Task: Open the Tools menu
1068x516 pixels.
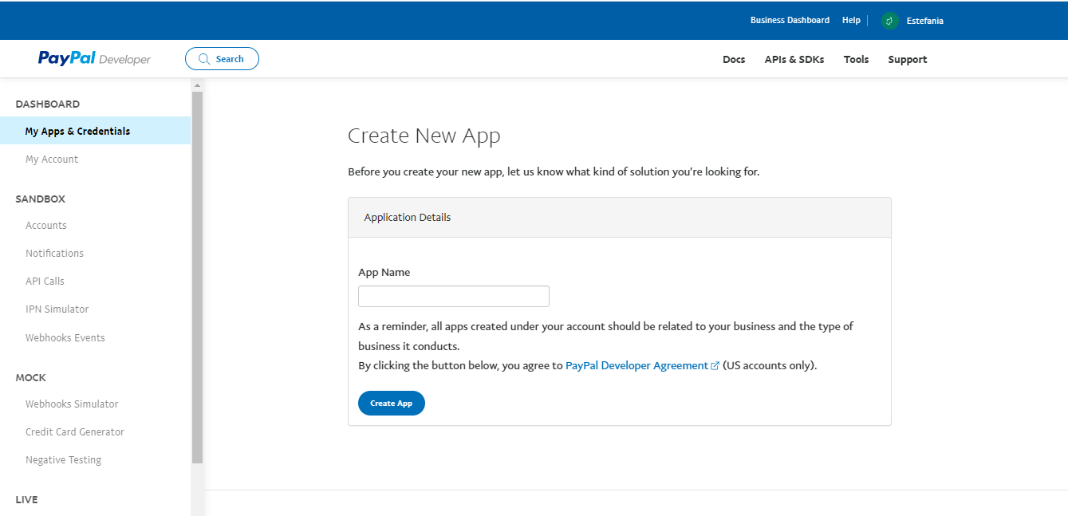Action: tap(856, 59)
